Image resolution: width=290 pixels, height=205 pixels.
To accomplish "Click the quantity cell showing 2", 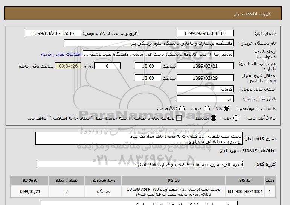I will 66,191.
